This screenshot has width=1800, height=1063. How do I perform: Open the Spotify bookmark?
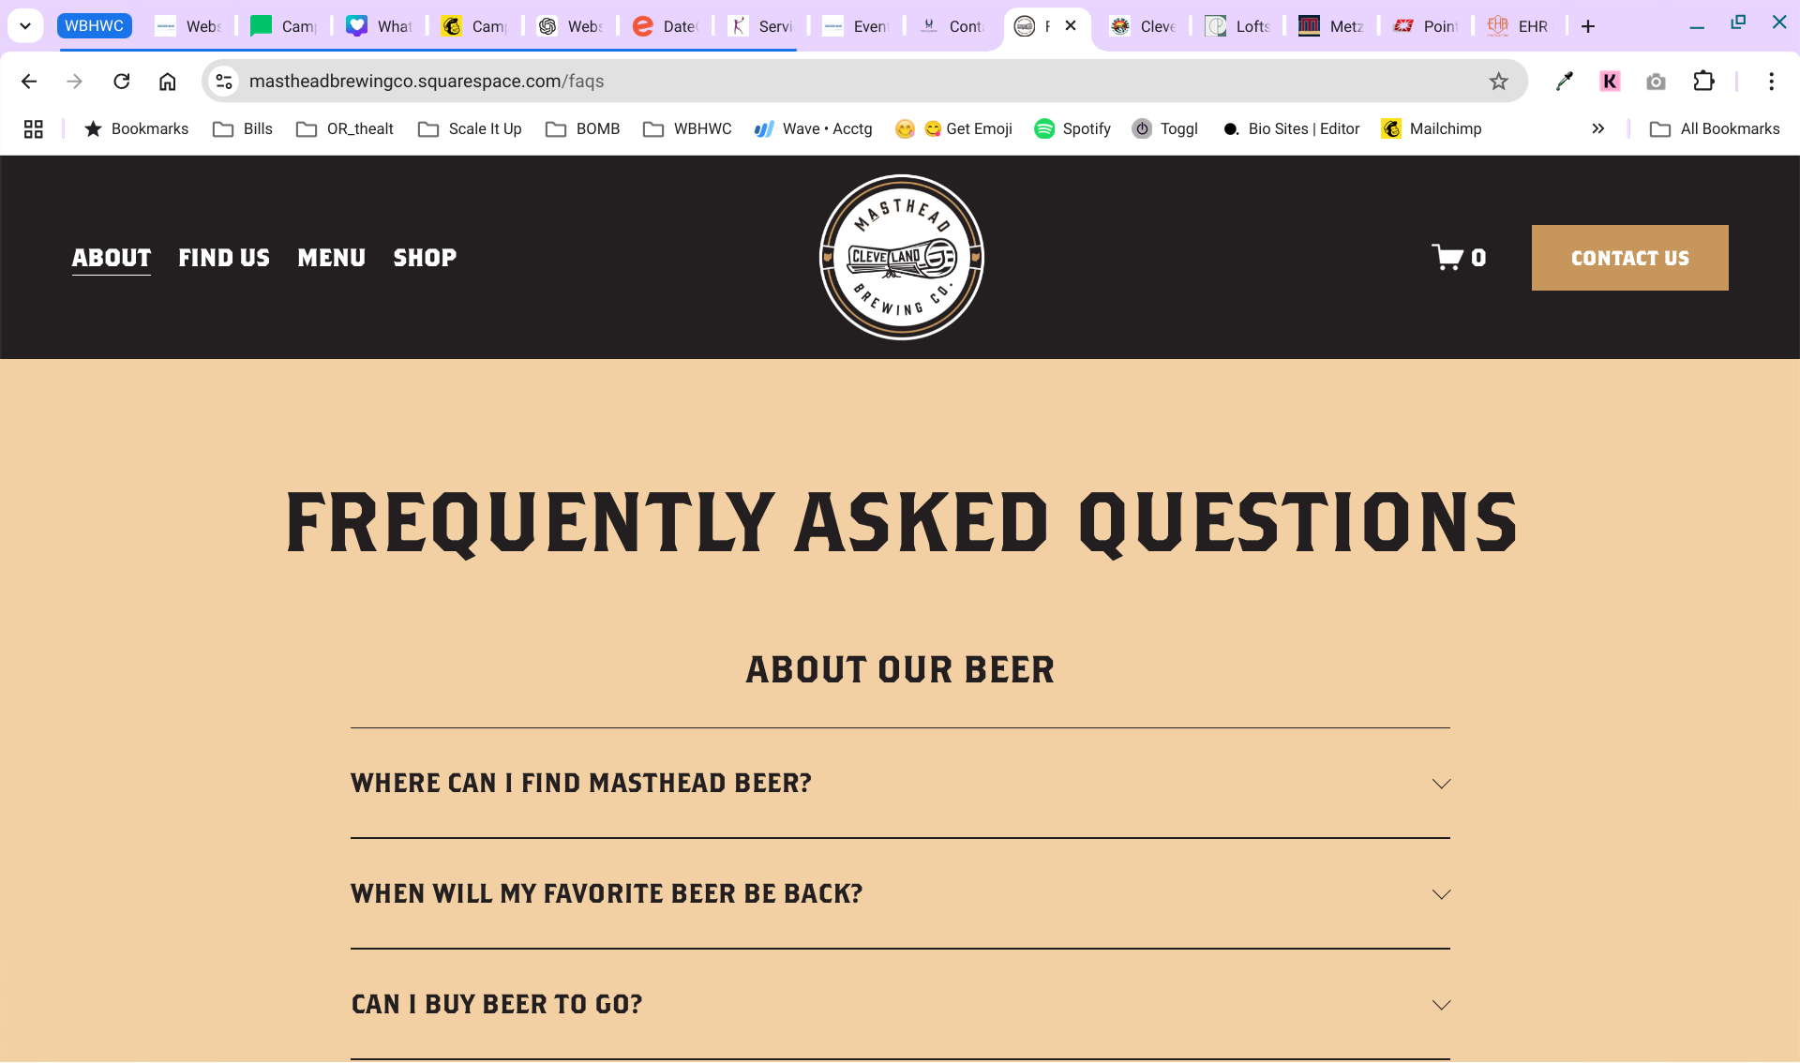[x=1072, y=129]
